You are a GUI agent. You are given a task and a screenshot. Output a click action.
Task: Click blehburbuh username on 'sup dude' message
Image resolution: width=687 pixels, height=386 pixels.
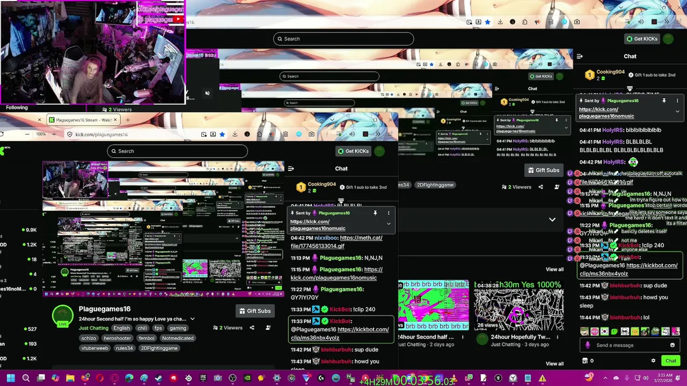pyautogui.click(x=625, y=286)
